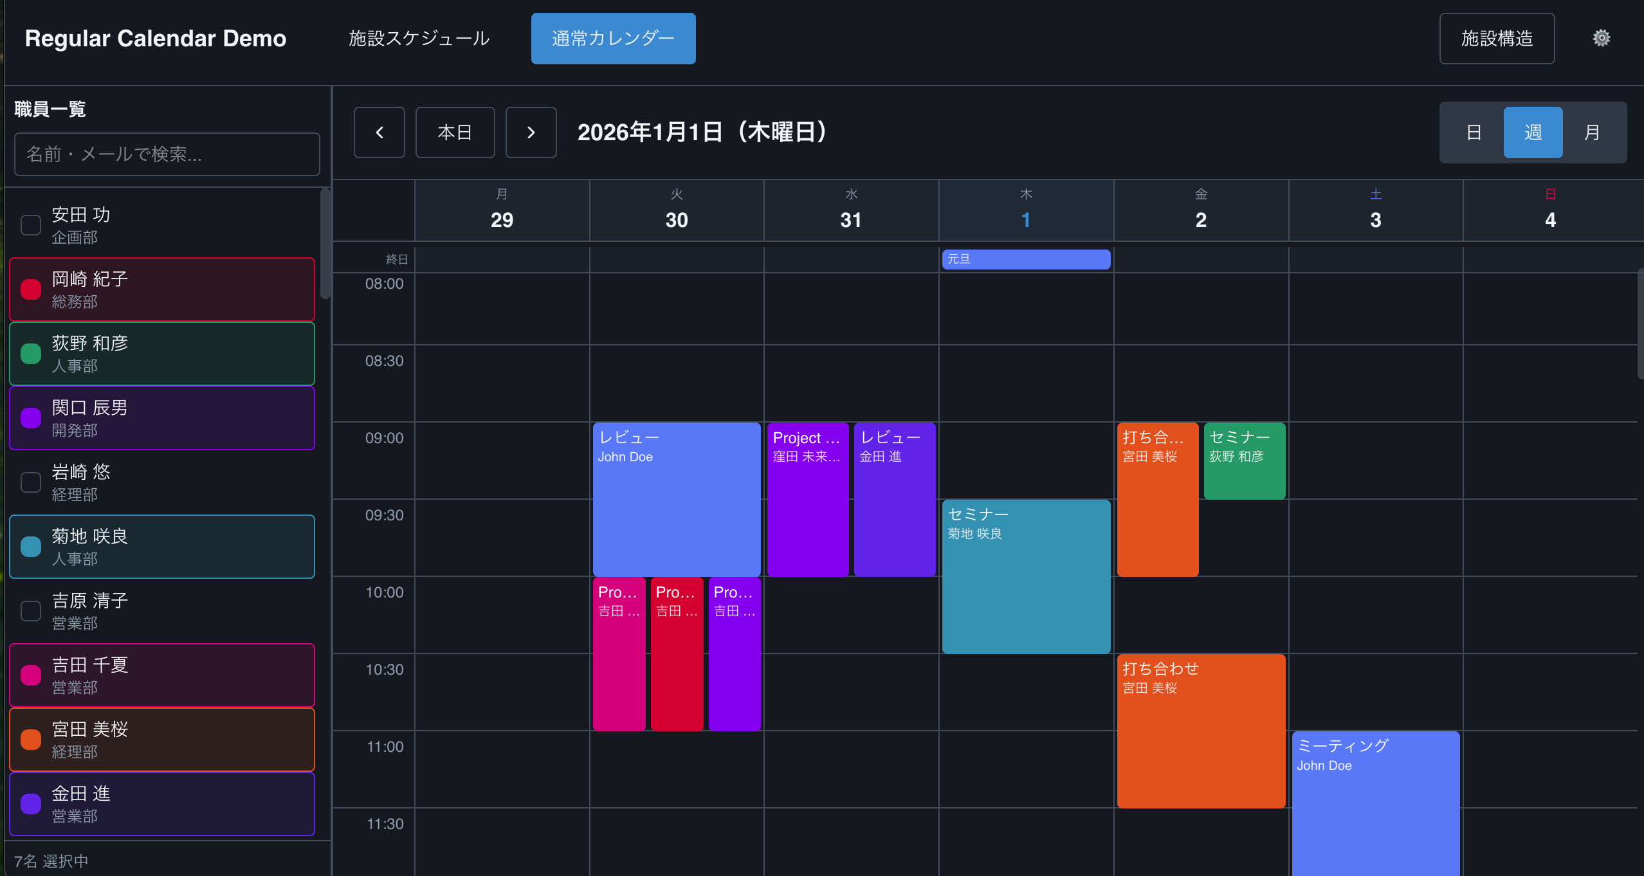Click the colored dot next to 金田 進
Image resolution: width=1644 pixels, height=876 pixels.
click(x=30, y=803)
